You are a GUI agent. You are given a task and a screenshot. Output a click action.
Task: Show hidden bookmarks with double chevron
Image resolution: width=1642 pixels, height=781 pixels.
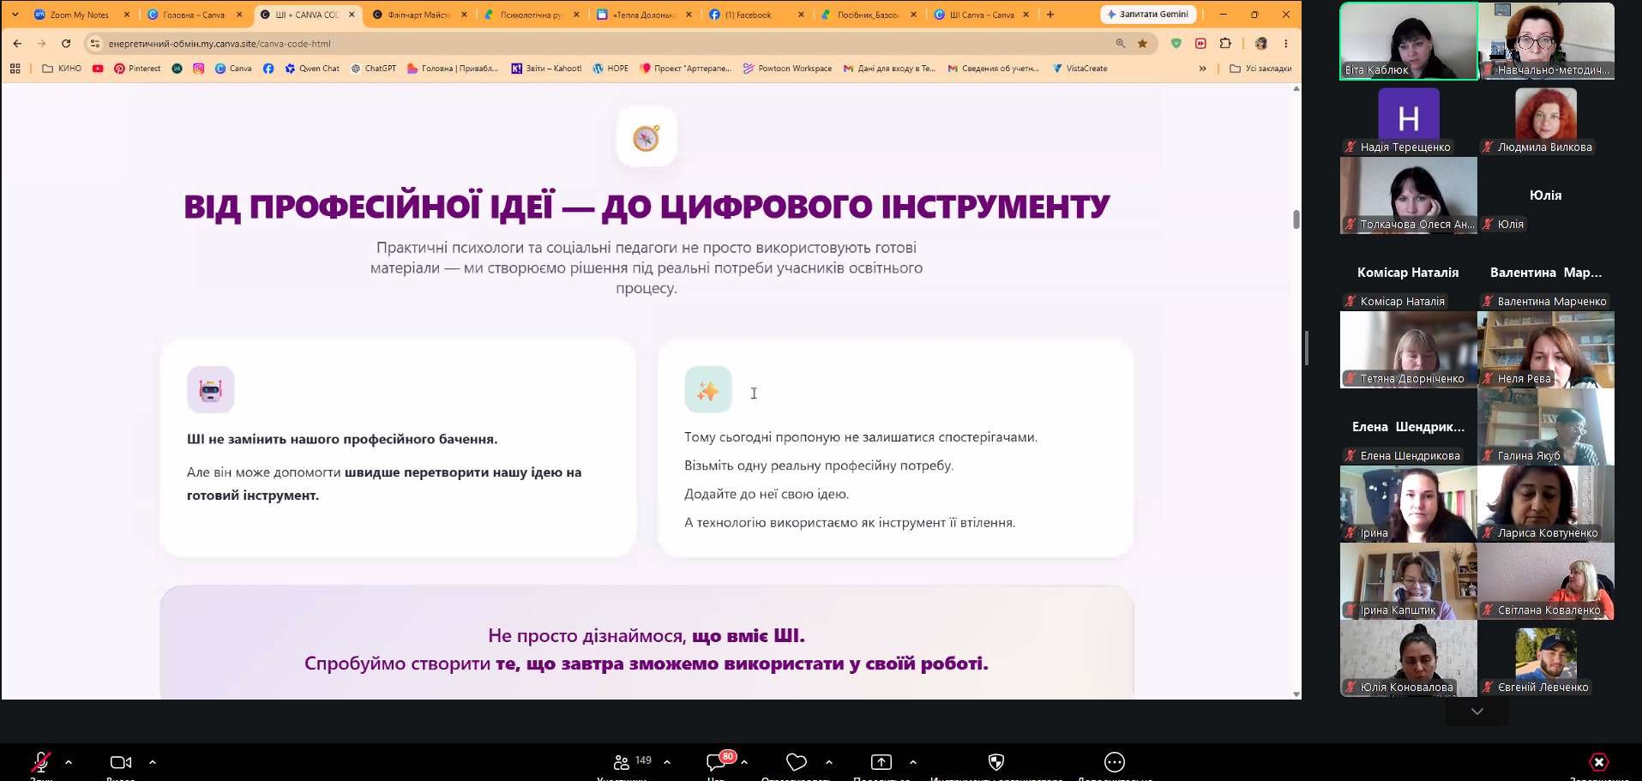coord(1202,69)
